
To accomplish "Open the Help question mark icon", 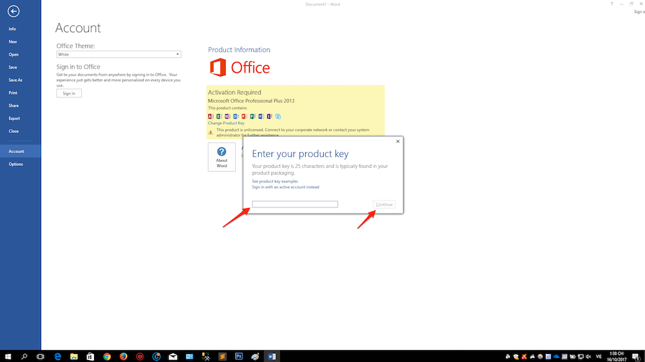I will coord(611,4).
